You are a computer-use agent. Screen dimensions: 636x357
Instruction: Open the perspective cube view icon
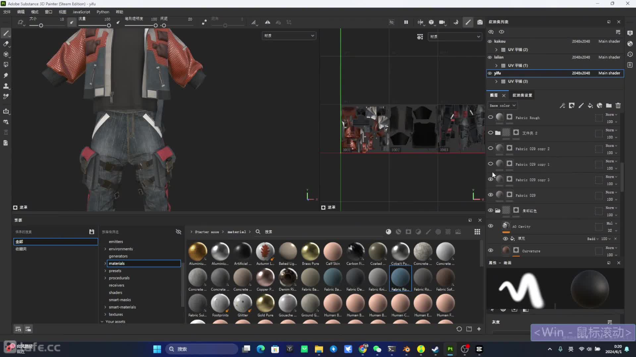point(431,22)
